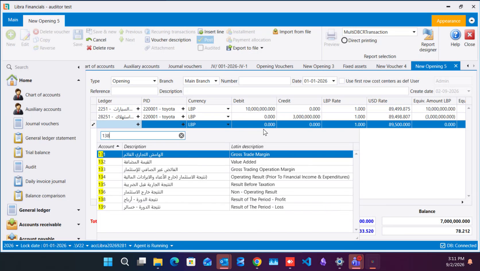
Task: Switch to the Main ribbon tab
Action: pyautogui.click(x=13, y=20)
